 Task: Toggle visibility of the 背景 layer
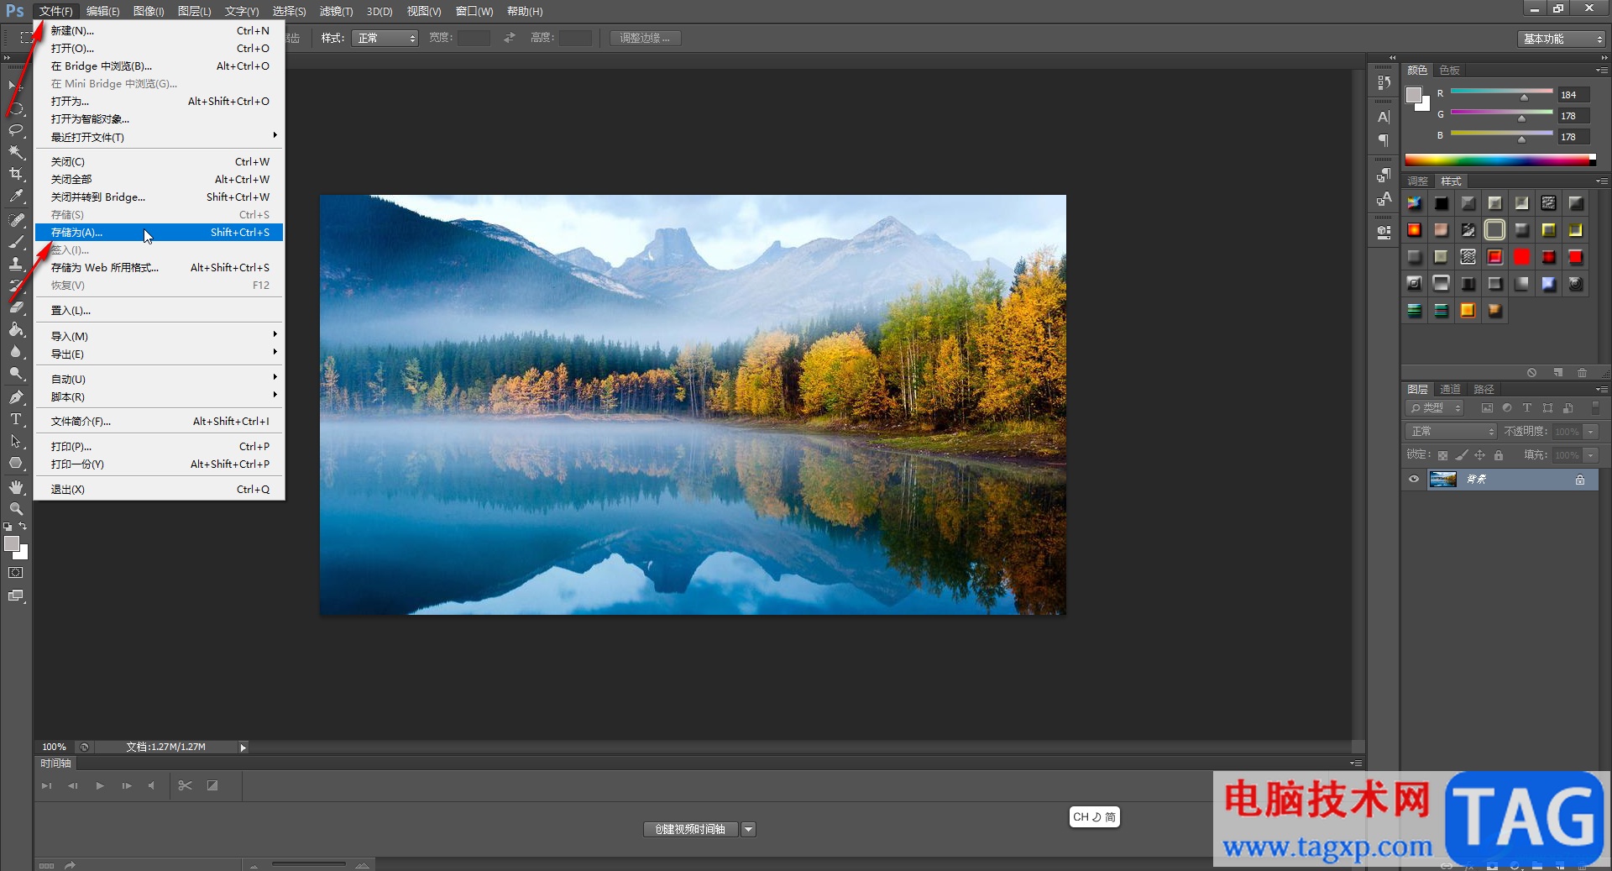(x=1414, y=480)
